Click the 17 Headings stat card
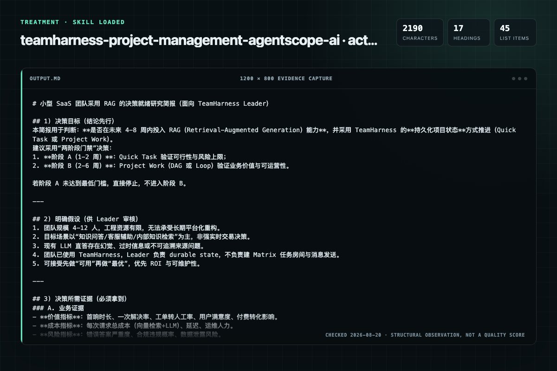The image size is (557, 371). 469,32
